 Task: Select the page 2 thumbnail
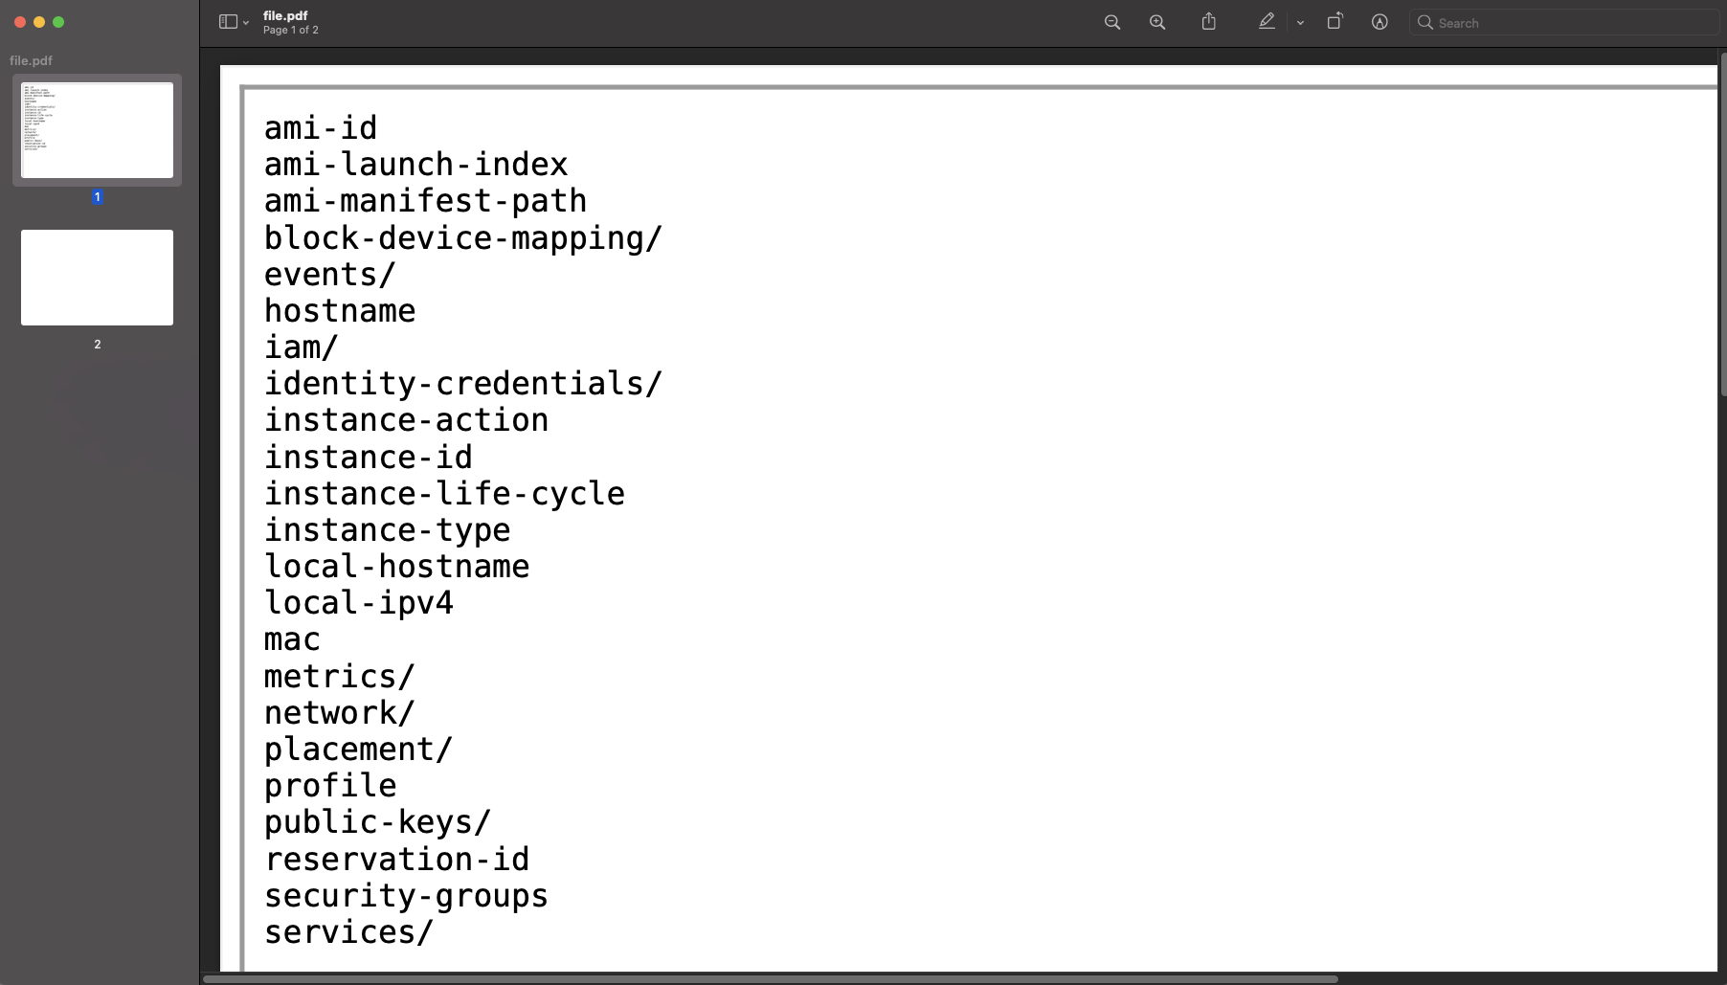tap(96, 278)
